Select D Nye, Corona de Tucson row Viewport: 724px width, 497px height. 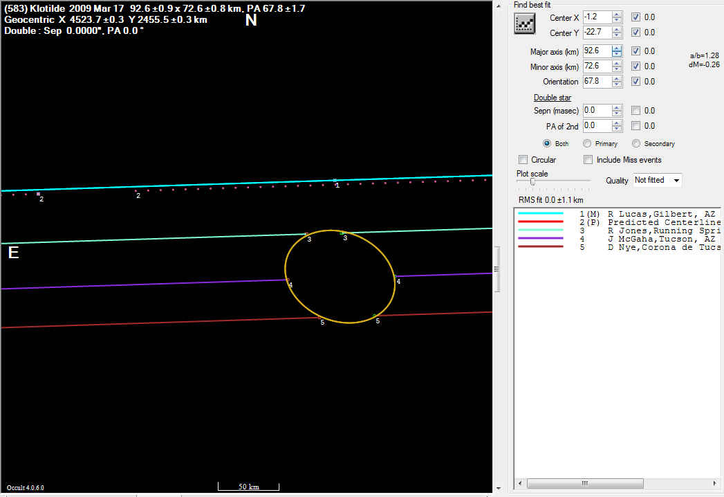(618, 247)
